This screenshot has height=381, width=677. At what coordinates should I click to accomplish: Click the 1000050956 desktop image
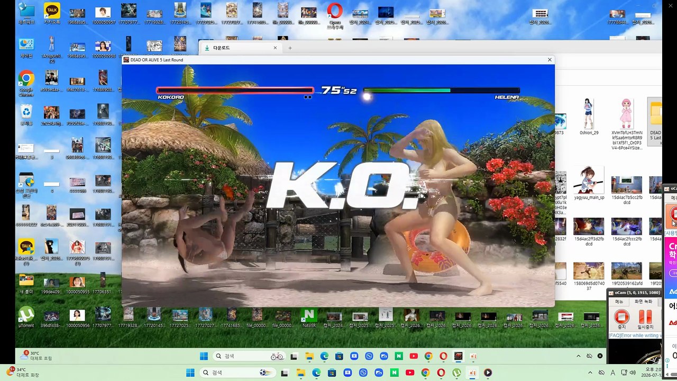pos(77,317)
